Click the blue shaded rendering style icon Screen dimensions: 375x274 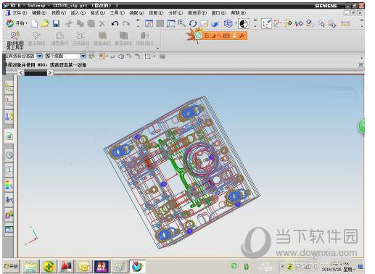(215, 24)
